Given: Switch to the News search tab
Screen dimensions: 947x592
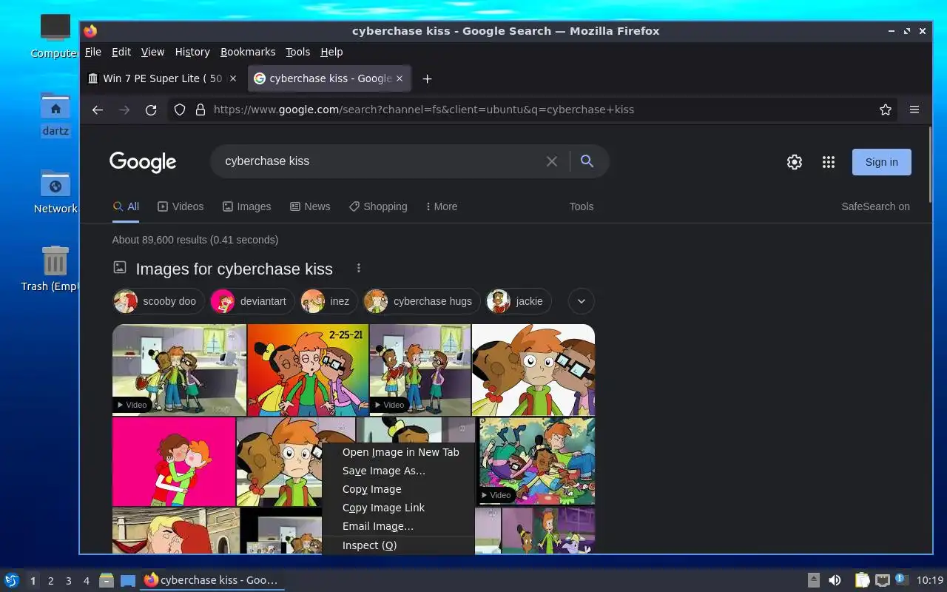Looking at the screenshot, I should 310,206.
